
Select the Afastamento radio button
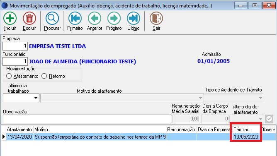coord(9,76)
